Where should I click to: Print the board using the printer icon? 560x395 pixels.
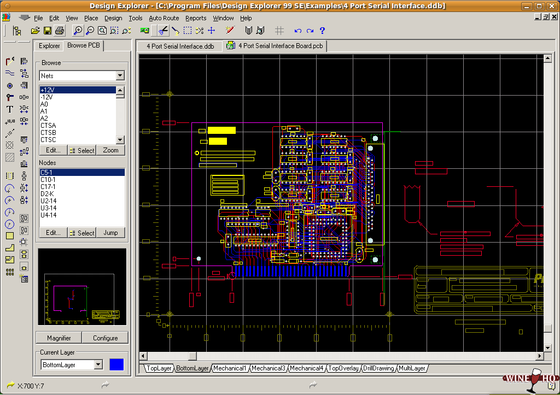(x=59, y=31)
